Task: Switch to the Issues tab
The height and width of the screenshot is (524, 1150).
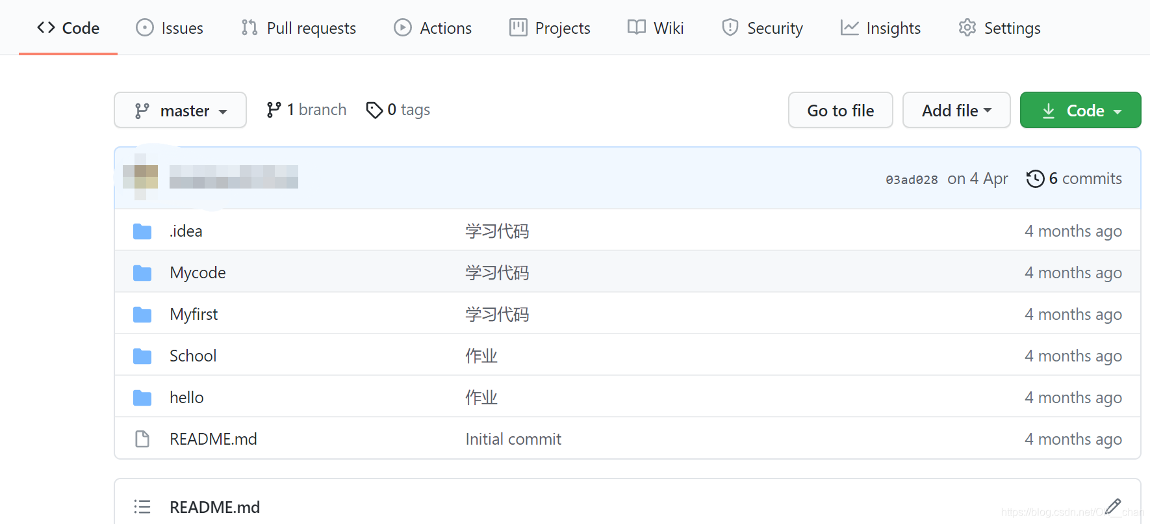Action: [169, 28]
